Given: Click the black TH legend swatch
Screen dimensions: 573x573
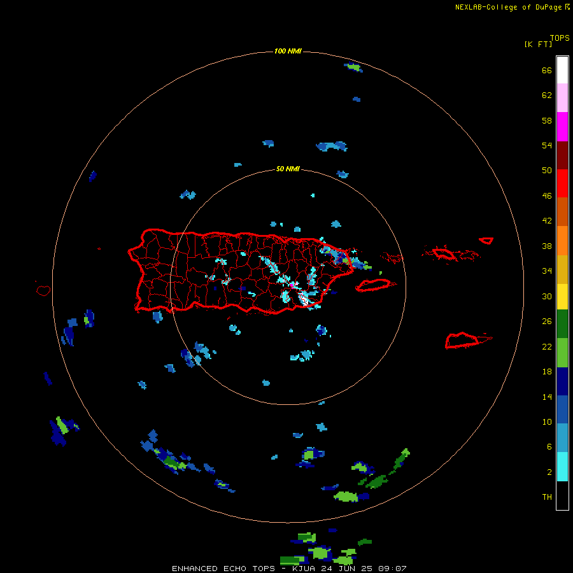Looking at the screenshot, I should point(562,495).
